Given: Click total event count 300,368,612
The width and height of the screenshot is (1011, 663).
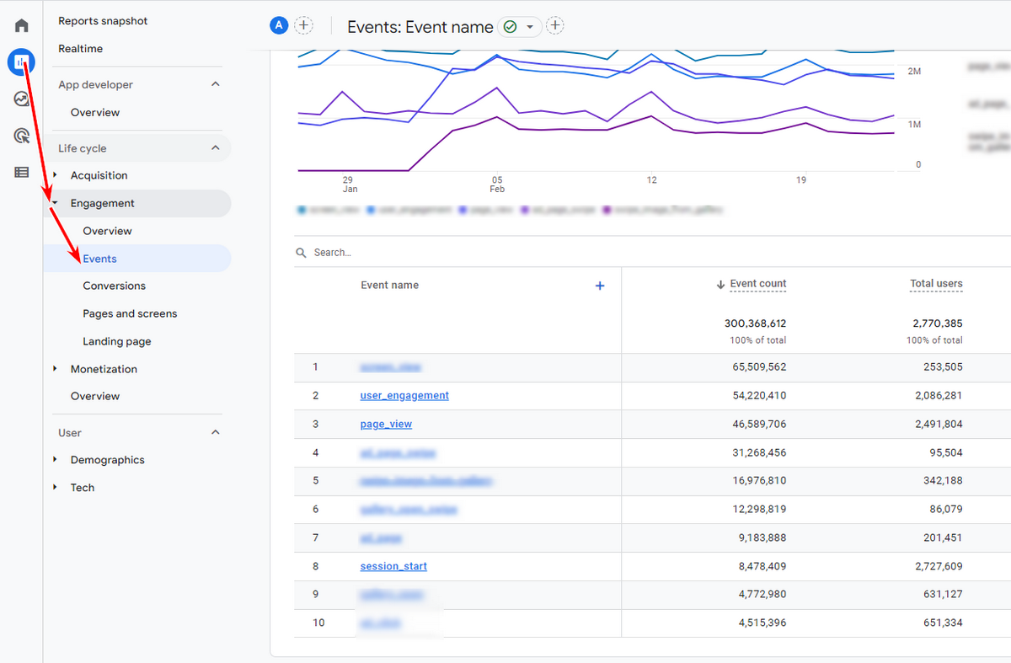Looking at the screenshot, I should pyautogui.click(x=755, y=323).
